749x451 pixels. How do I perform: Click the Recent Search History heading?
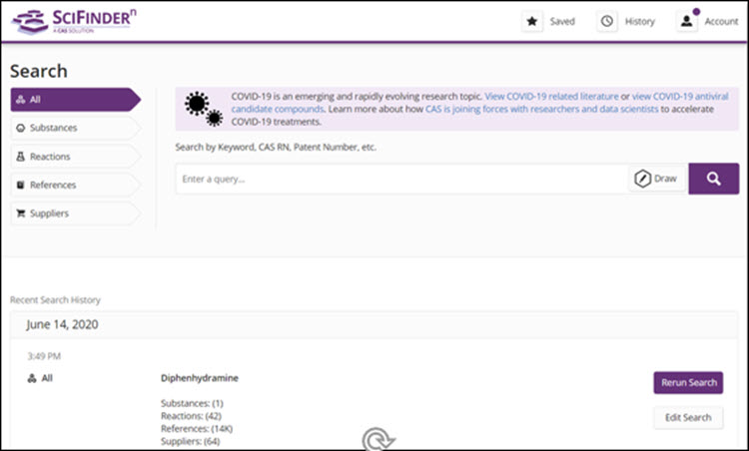click(x=55, y=300)
